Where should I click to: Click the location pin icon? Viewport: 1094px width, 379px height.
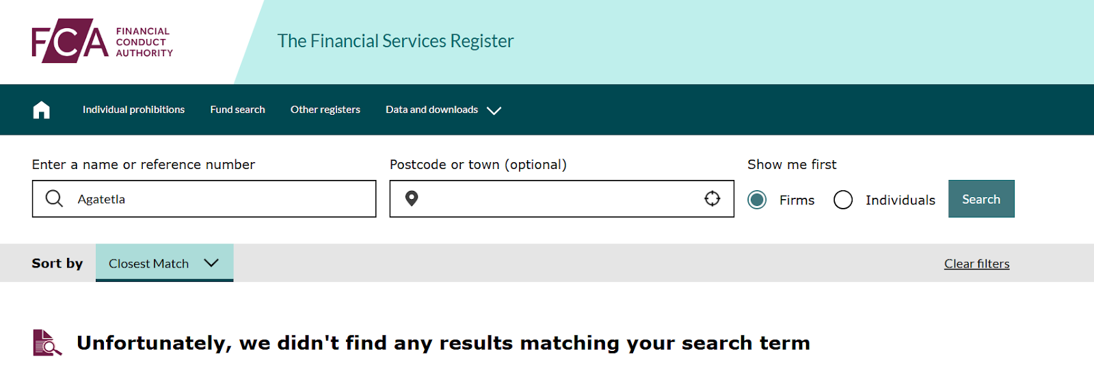coord(412,199)
